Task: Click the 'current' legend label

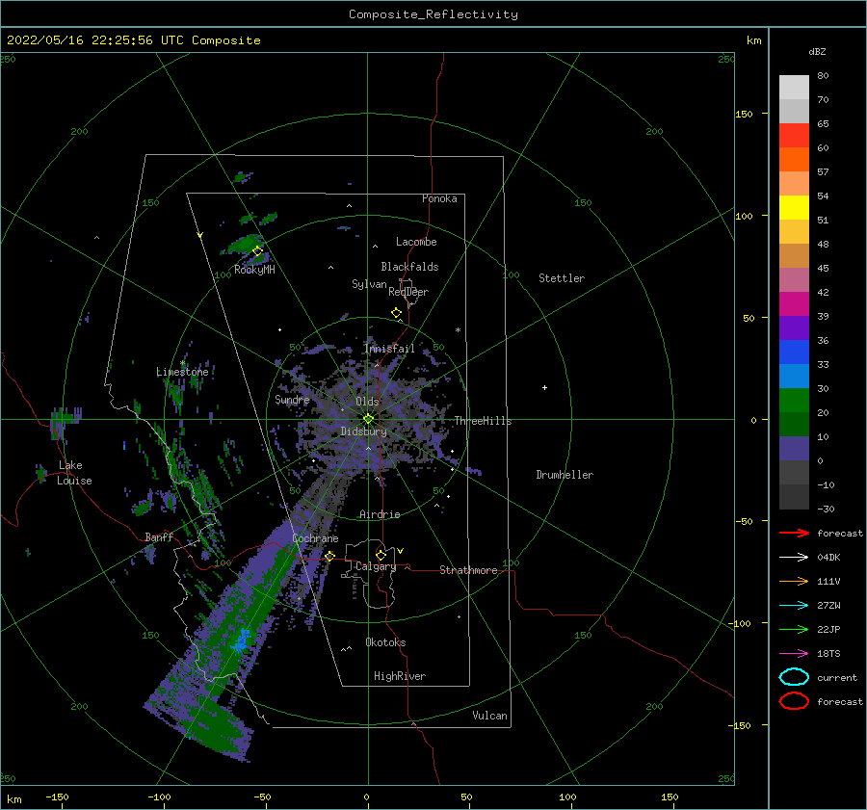Action: [x=837, y=677]
